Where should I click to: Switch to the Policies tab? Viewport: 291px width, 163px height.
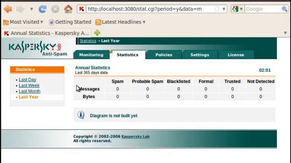(164, 55)
